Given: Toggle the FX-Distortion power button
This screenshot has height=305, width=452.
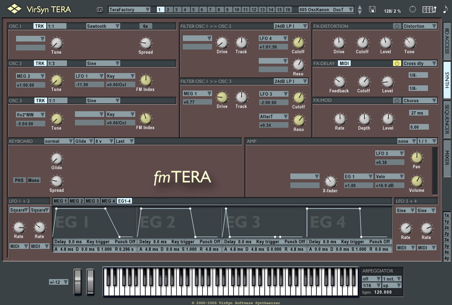Looking at the screenshot, I should pos(397,26).
